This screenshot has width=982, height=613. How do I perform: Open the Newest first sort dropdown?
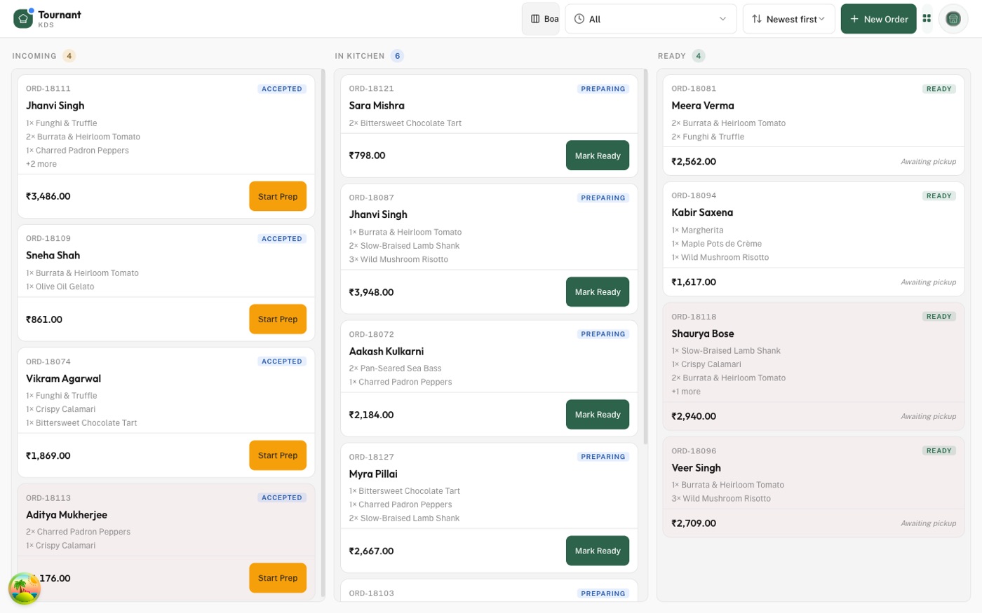click(789, 19)
